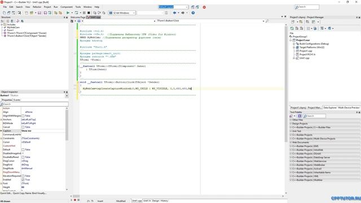The image size is (361, 203).
Task: Open the Component menu
Action: pos(67,7)
